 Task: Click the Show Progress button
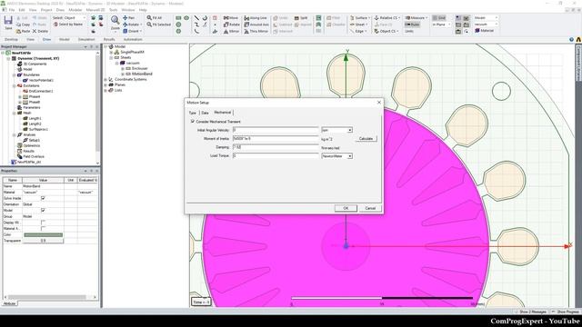point(565,312)
